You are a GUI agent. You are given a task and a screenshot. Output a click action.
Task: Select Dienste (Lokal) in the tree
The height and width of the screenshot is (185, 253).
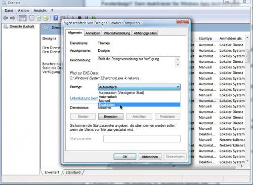[22, 26]
